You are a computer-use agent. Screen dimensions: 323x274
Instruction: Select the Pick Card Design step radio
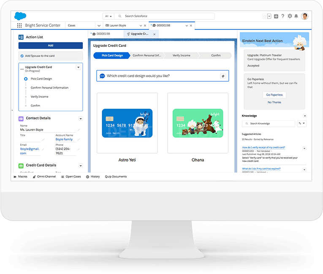(26, 79)
